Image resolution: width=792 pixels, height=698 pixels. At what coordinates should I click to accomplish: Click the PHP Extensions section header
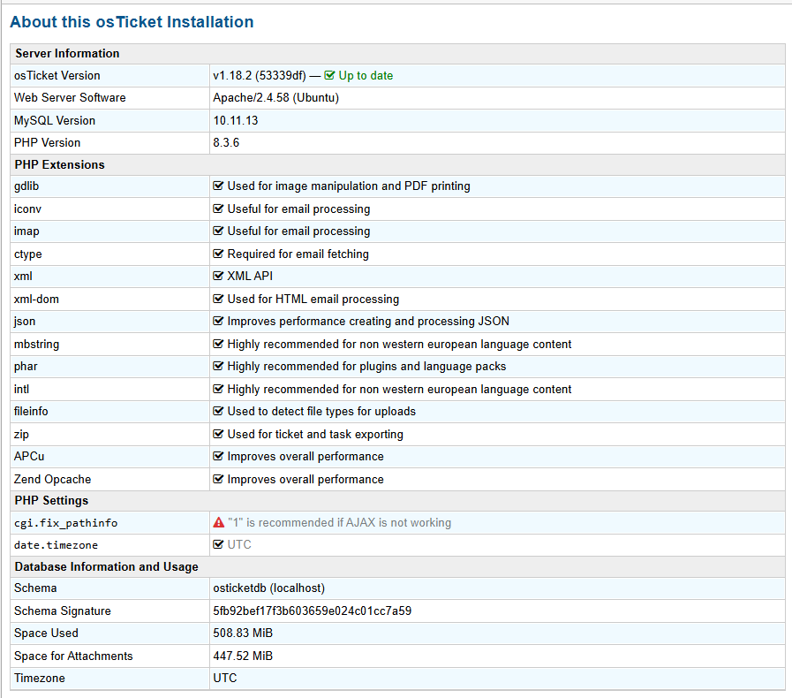[x=59, y=164]
